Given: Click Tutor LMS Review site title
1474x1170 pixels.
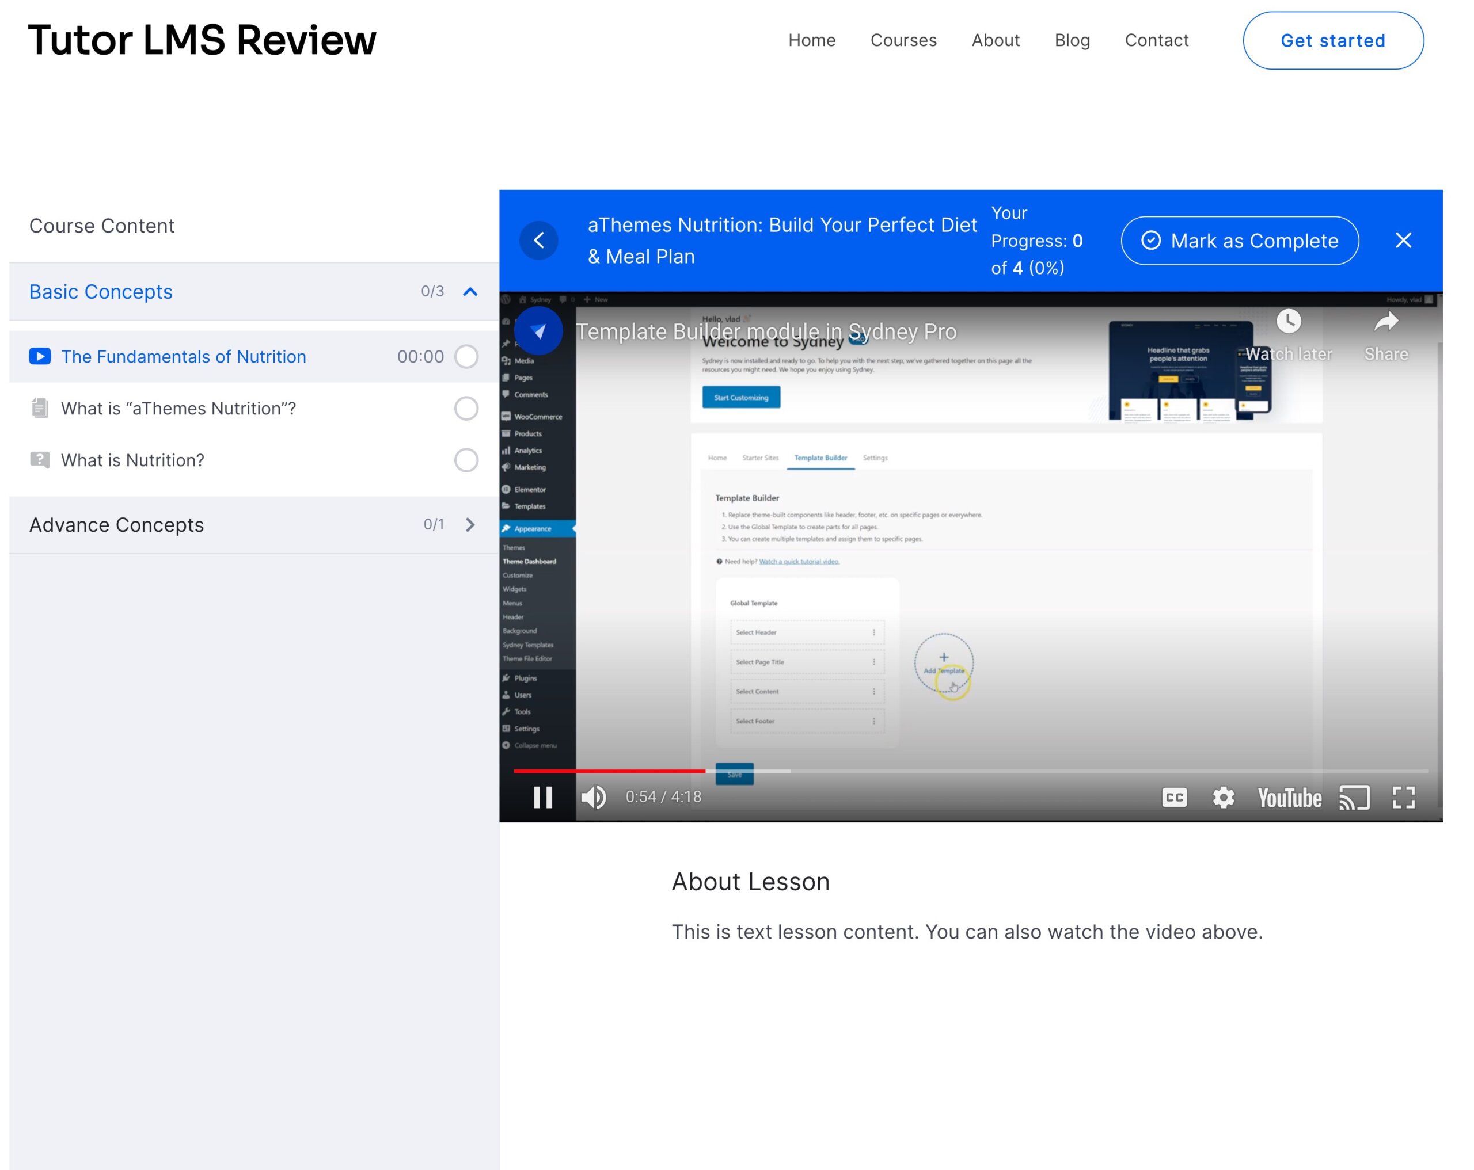Looking at the screenshot, I should tap(202, 40).
